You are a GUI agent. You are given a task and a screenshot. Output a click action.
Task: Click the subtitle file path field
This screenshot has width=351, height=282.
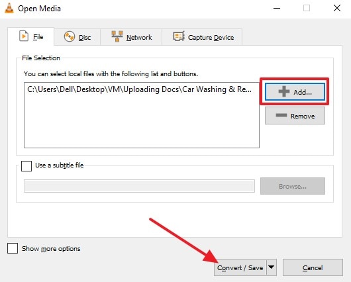(x=139, y=186)
